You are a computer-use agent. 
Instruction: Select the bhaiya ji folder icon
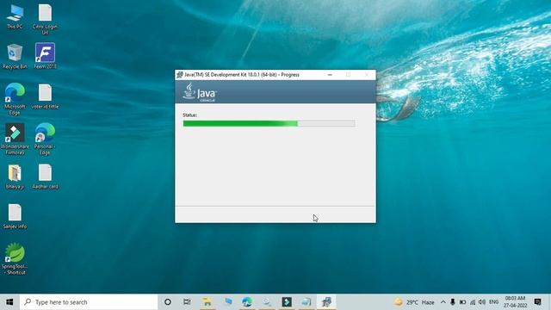pos(15,177)
